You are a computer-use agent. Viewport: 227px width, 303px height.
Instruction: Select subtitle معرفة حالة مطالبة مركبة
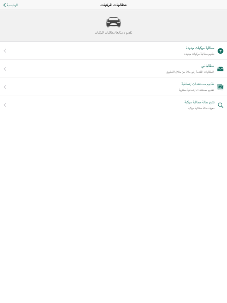(201, 108)
